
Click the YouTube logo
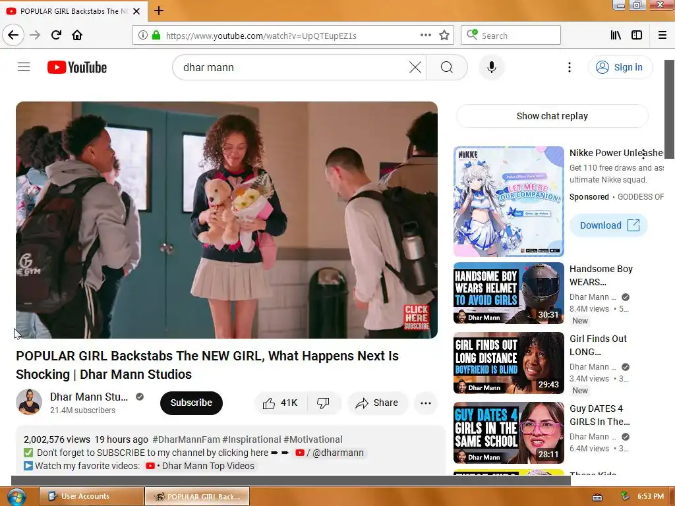click(x=77, y=68)
